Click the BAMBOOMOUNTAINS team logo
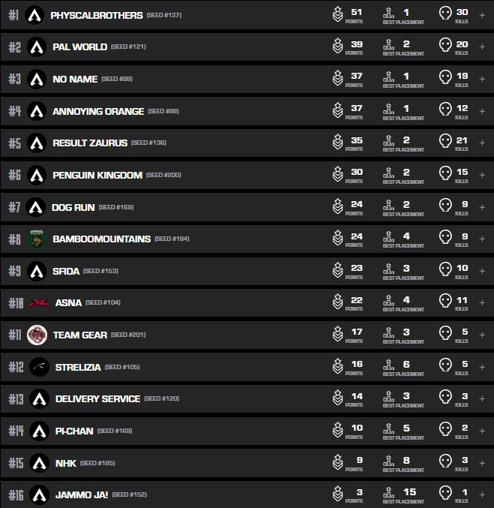This screenshot has height=508, width=494. tap(37, 239)
